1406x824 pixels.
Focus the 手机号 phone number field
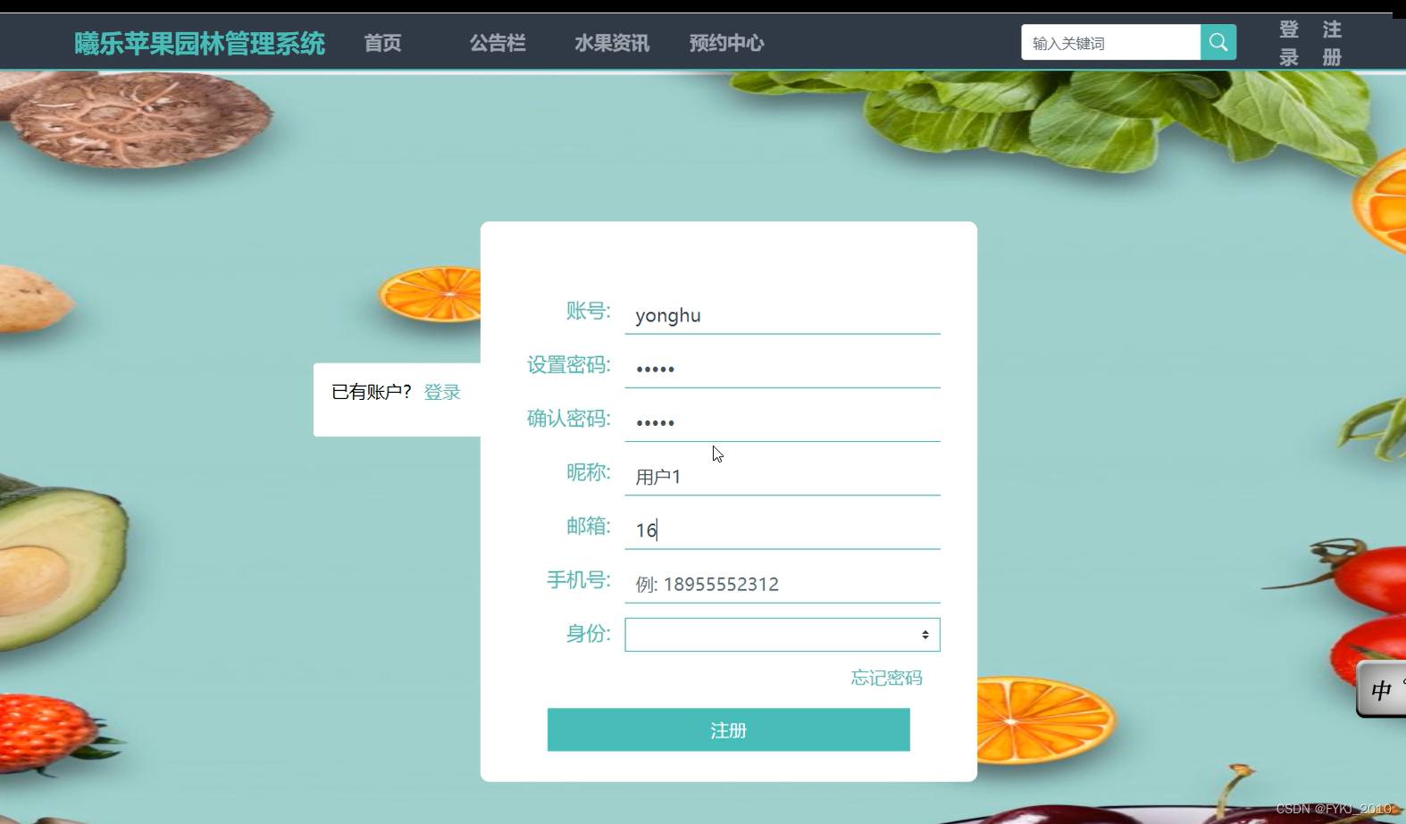point(783,584)
